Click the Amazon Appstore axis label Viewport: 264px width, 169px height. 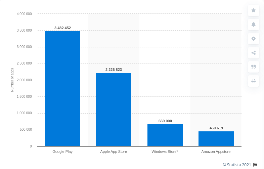216,152
